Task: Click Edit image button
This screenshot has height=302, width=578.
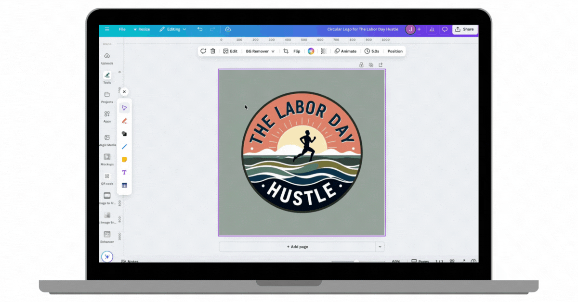Action: tap(230, 51)
